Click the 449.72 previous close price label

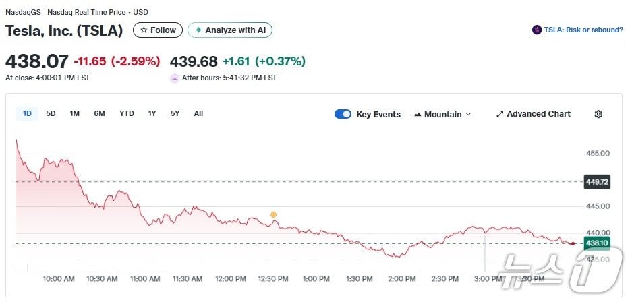tap(596, 181)
